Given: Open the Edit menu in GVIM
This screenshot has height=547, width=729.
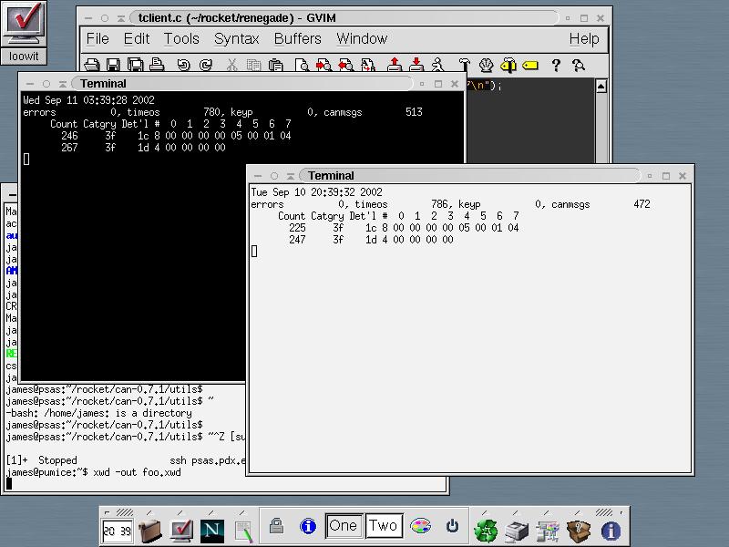Looking at the screenshot, I should click(x=137, y=38).
